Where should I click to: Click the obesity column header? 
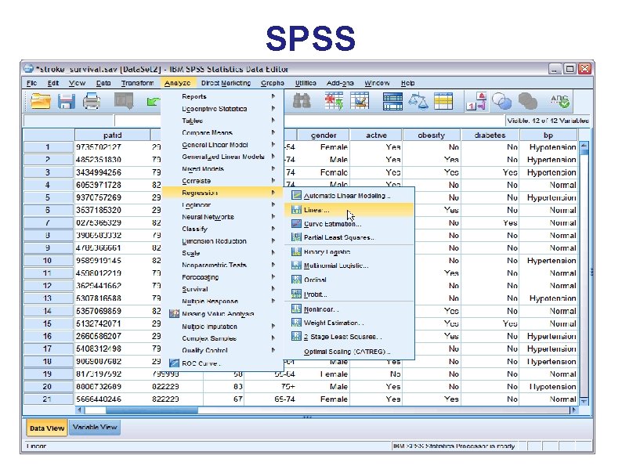click(x=431, y=135)
